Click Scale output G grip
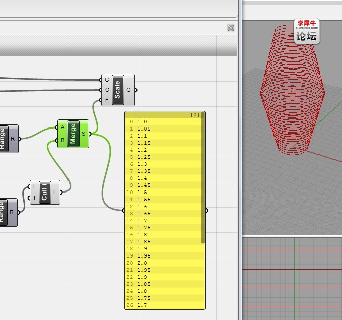342x320 pixels. coord(136,90)
